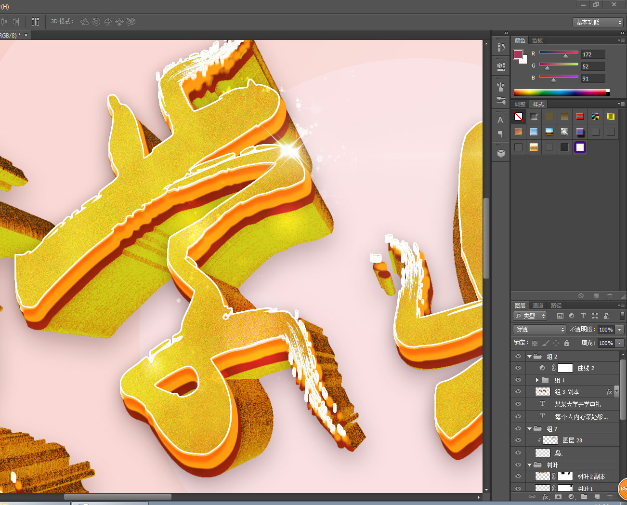This screenshot has width=627, height=505.
Task: Hide the 组 2 group visibility eye
Action: 518,357
